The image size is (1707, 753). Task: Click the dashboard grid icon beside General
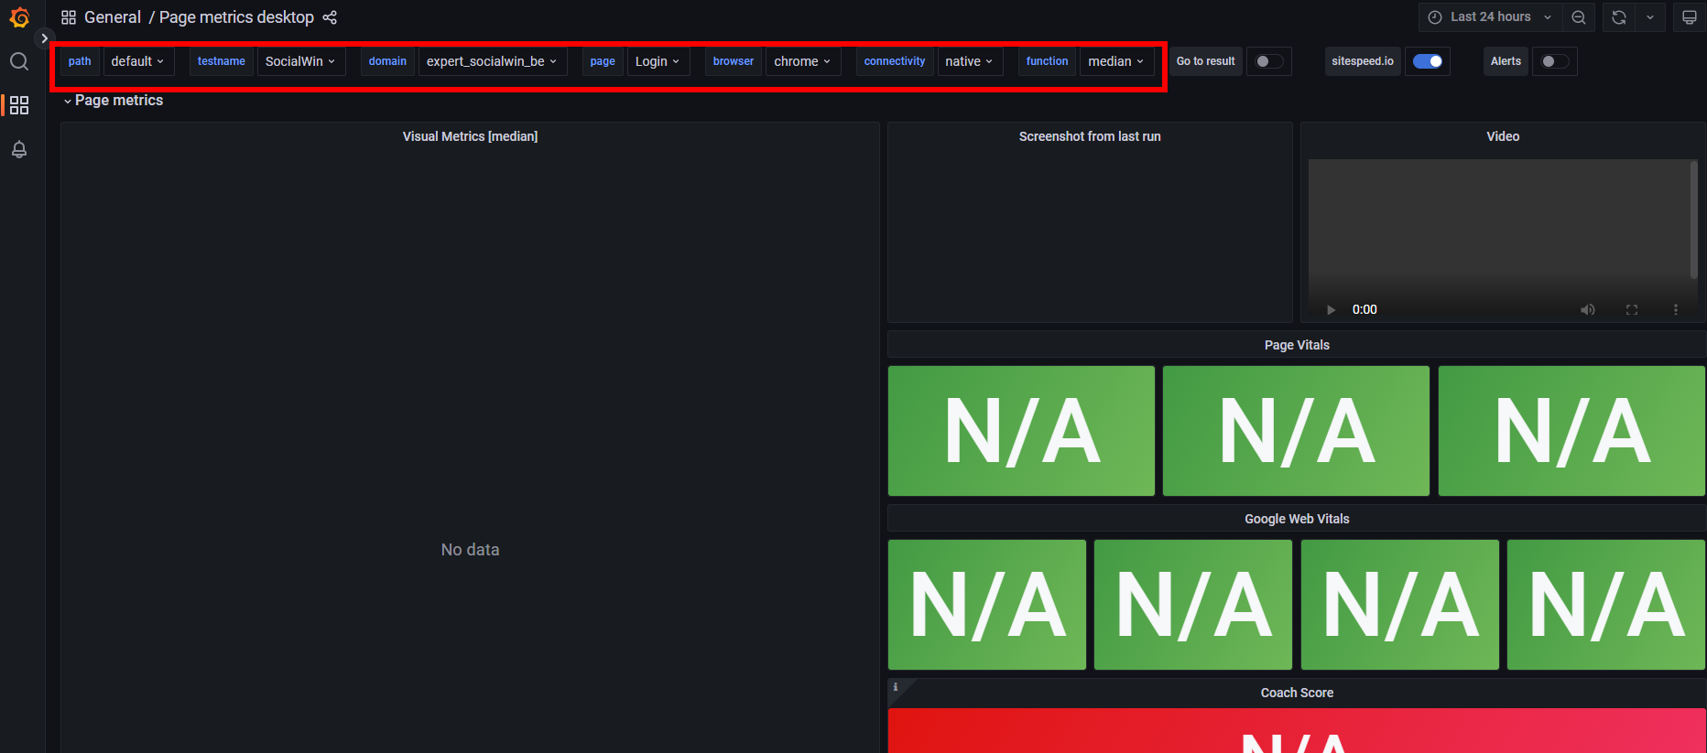69,17
